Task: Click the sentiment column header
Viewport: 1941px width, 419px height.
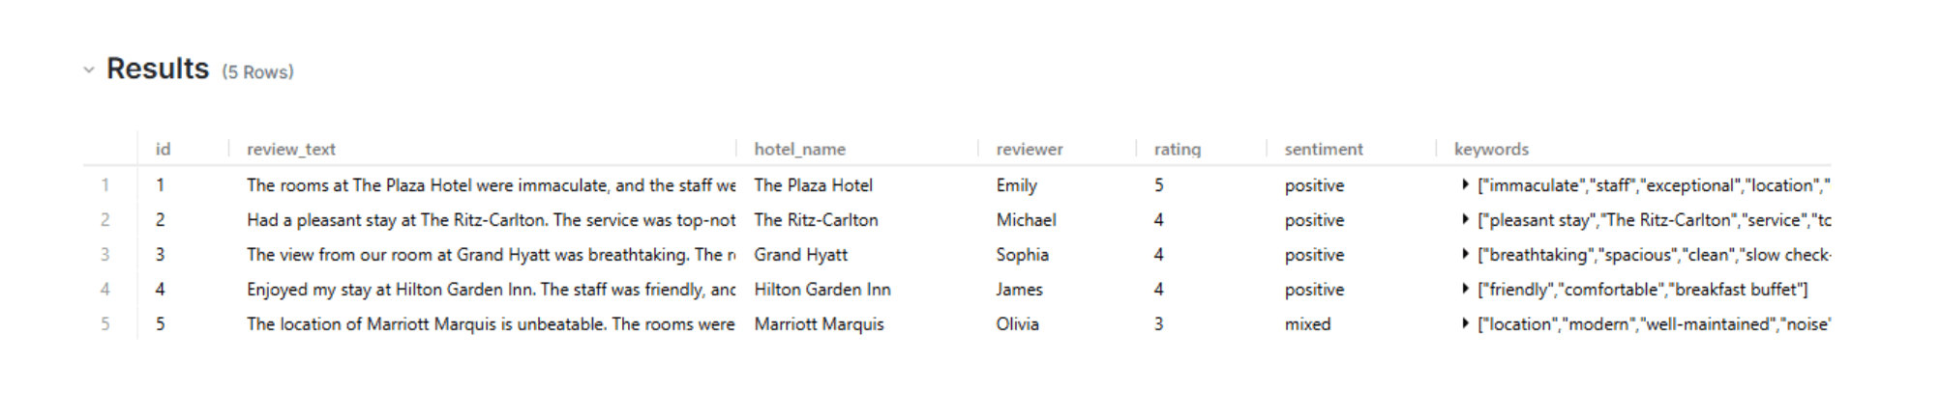Action: tap(1323, 149)
